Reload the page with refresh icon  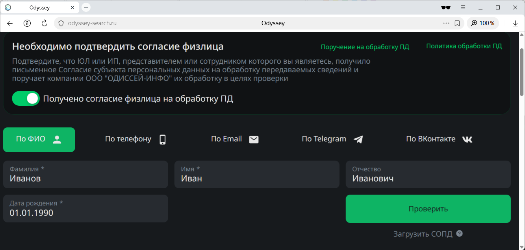click(44, 23)
